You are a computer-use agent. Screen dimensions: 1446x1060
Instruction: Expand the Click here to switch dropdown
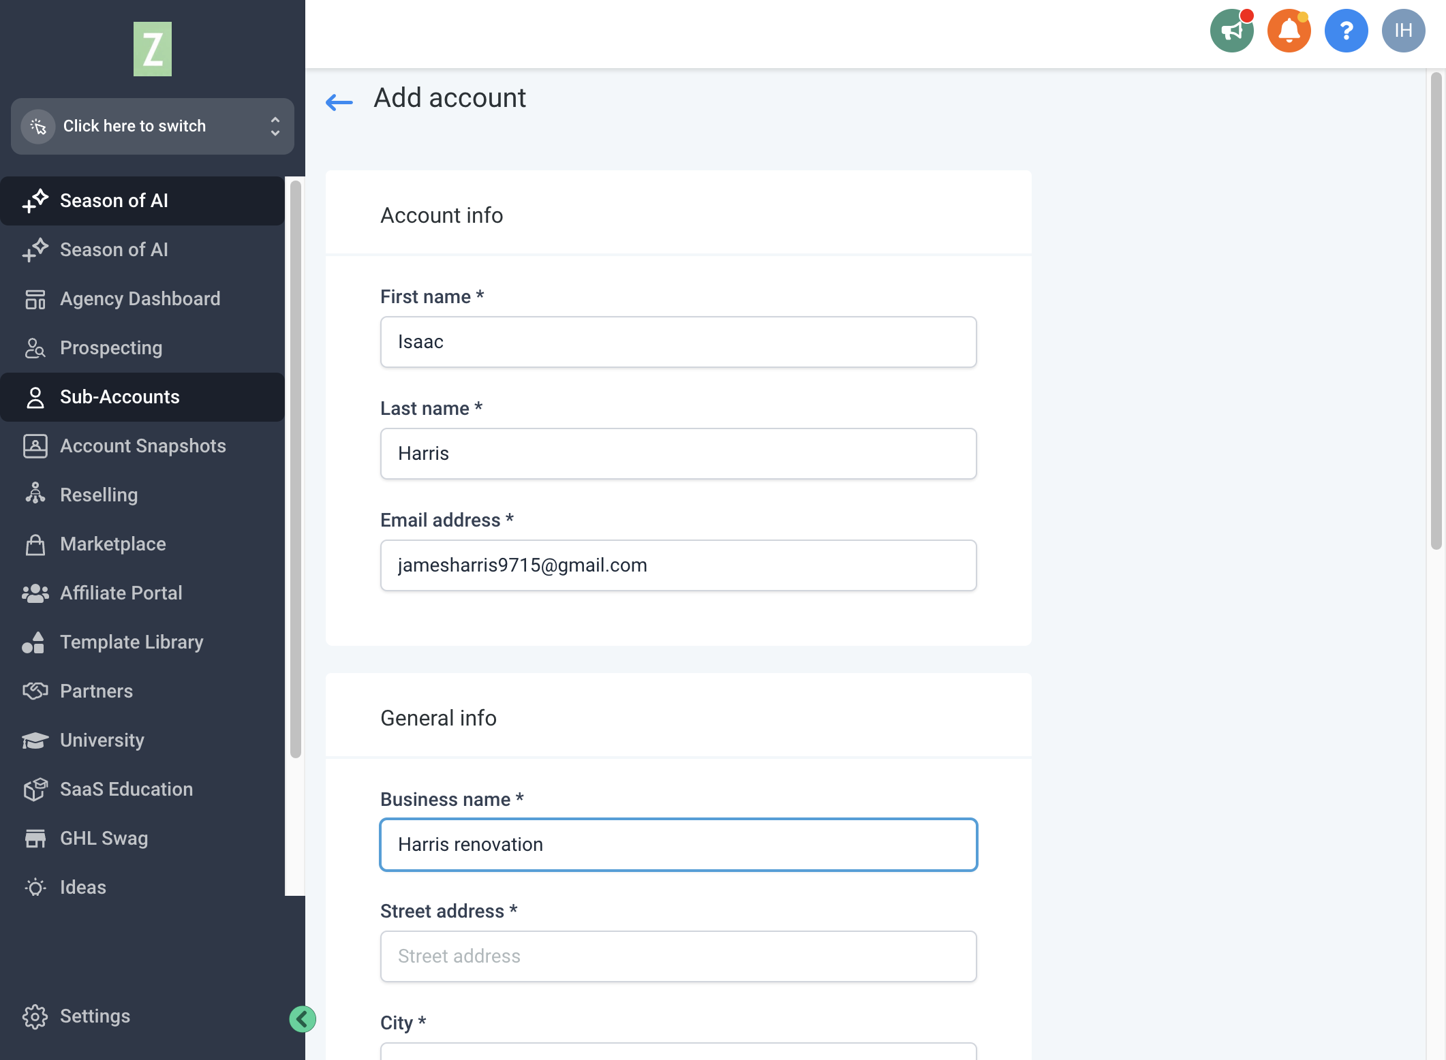pyautogui.click(x=153, y=126)
